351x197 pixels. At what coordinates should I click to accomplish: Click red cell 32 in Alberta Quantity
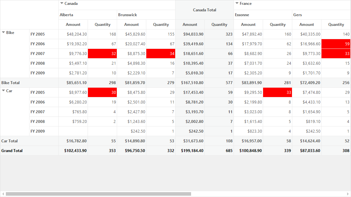[102, 54]
